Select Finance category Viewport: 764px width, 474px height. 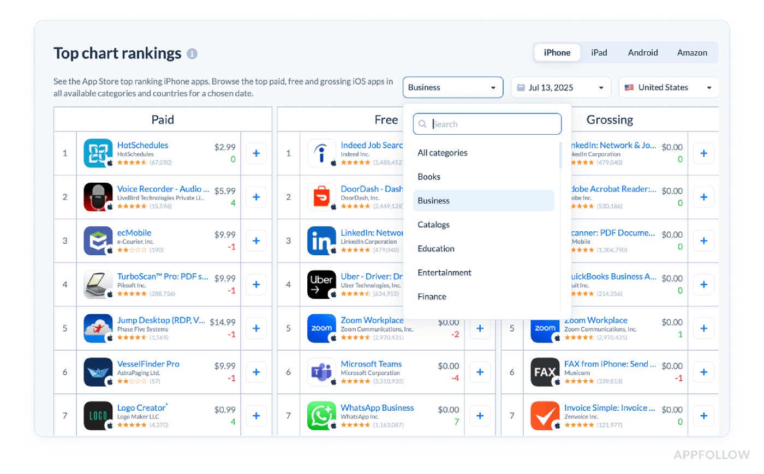coord(484,297)
